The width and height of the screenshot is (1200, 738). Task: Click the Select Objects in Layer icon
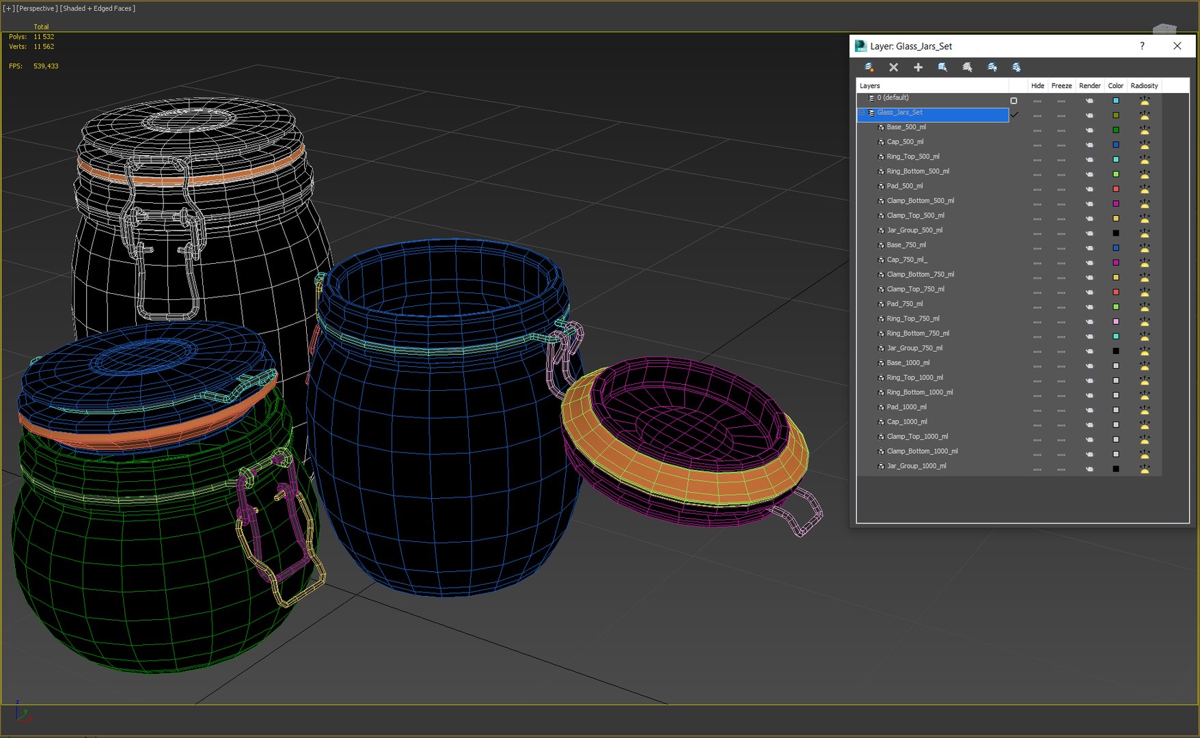[943, 67]
